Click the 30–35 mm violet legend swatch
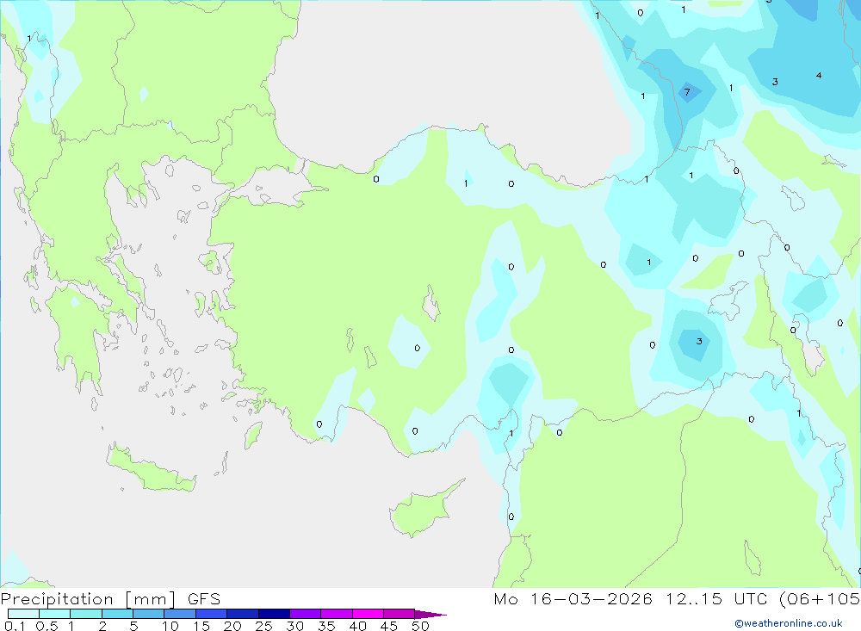This screenshot has width=861, height=631. (x=306, y=614)
